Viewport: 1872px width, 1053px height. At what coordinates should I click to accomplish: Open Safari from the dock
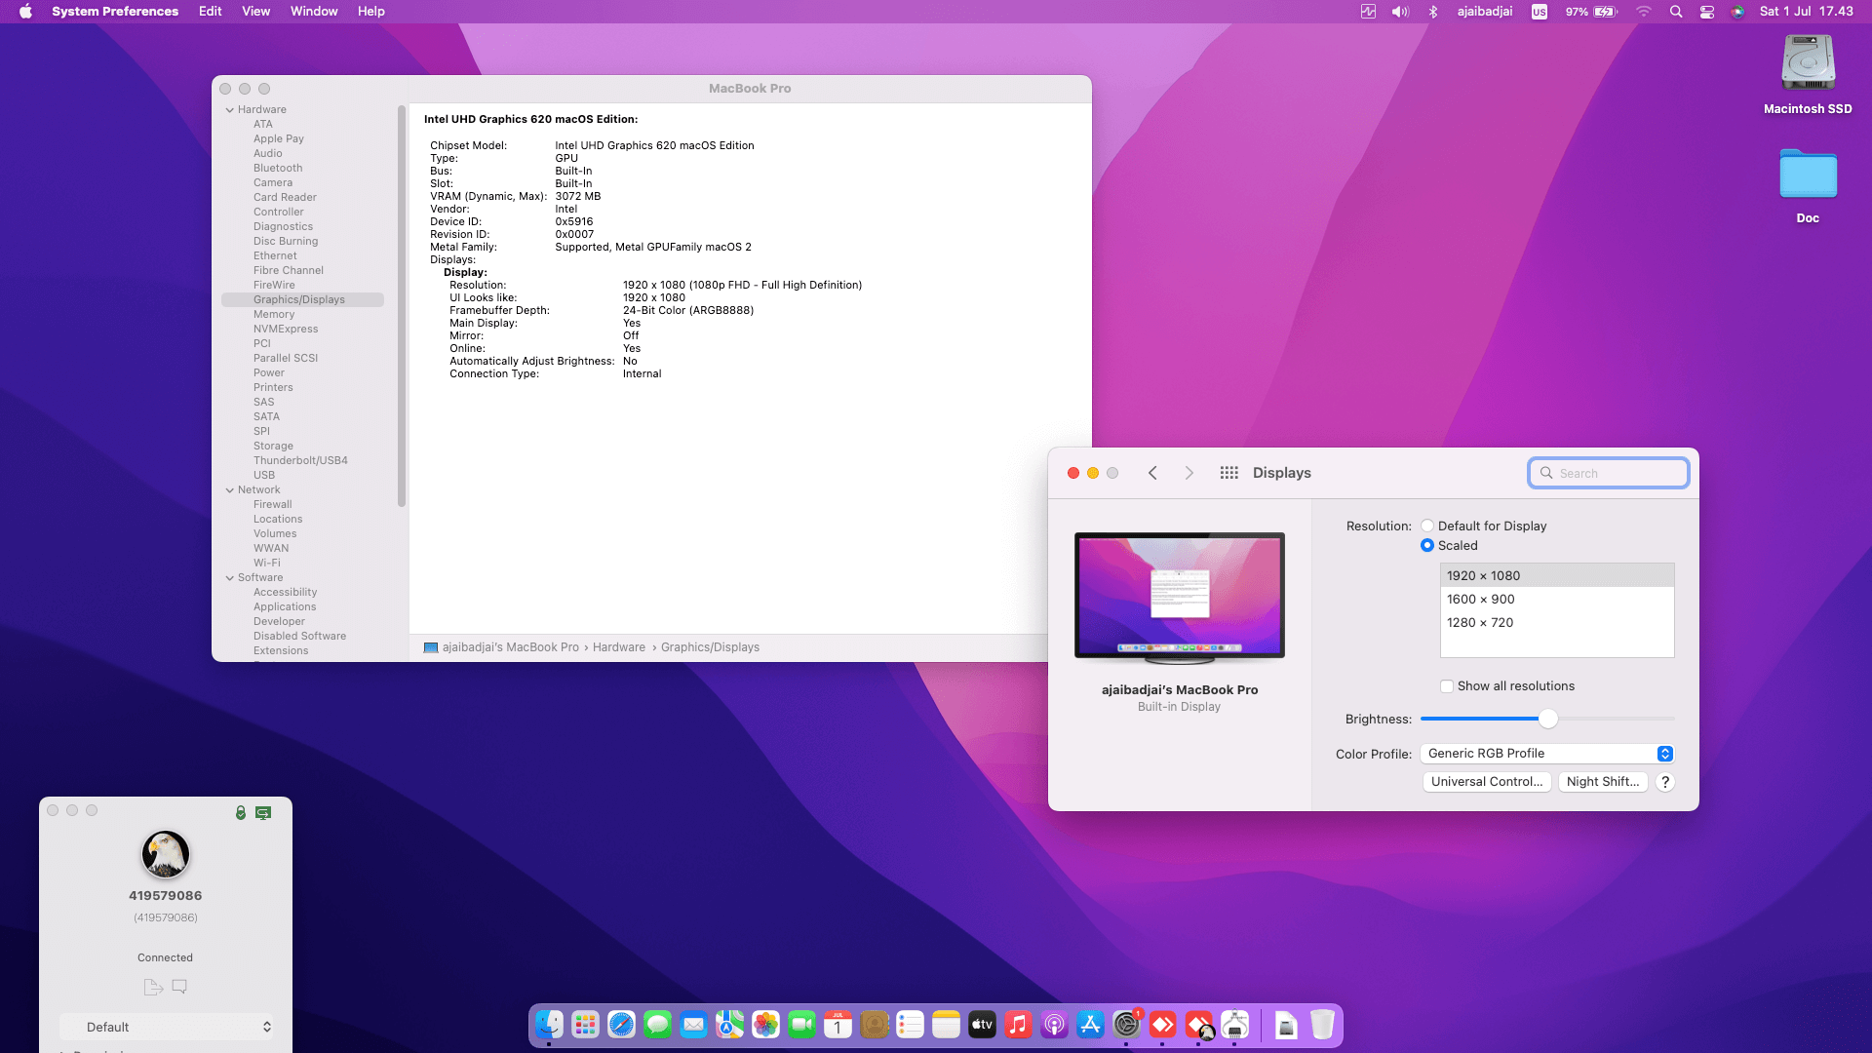[621, 1025]
